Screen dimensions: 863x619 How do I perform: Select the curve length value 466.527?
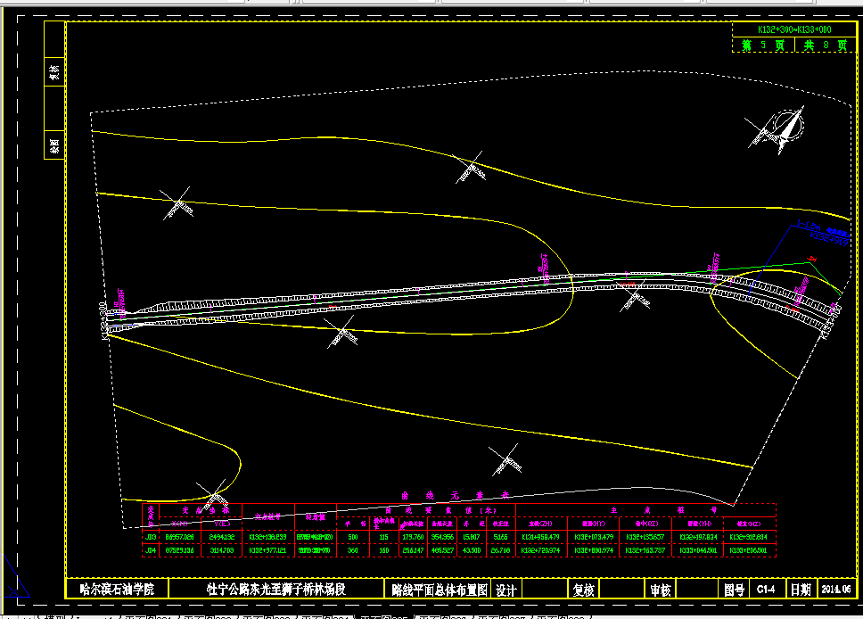(x=442, y=550)
